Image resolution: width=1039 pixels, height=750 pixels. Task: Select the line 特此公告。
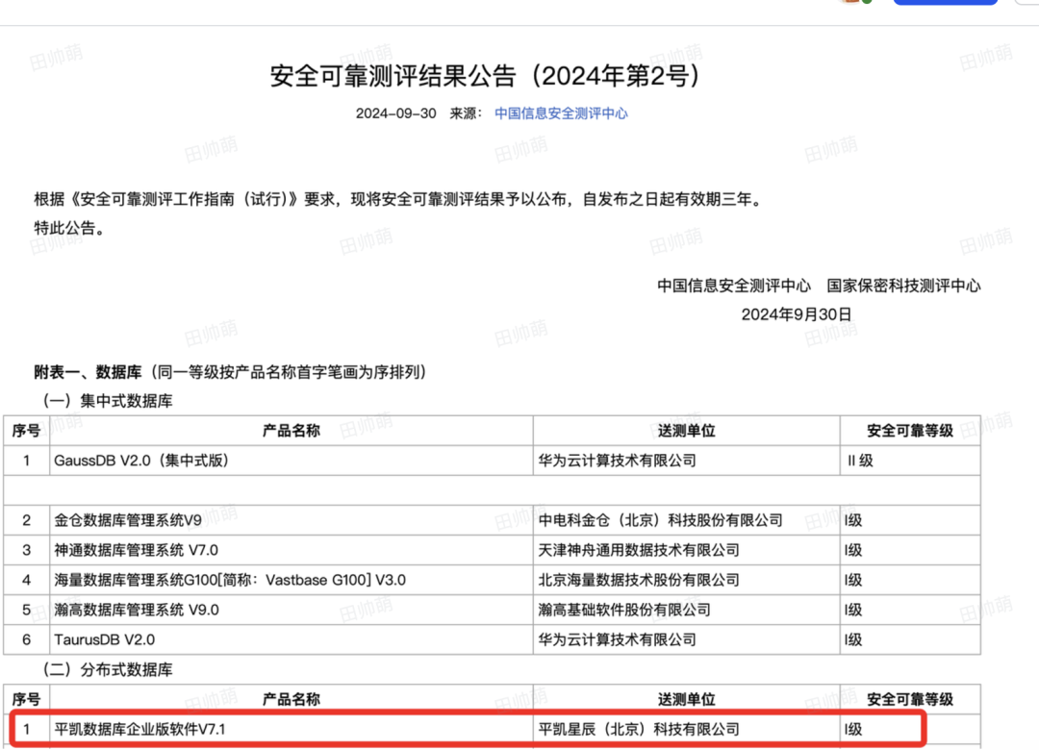click(69, 229)
